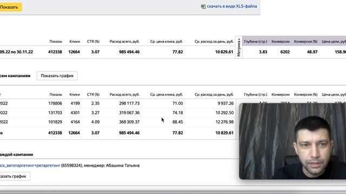Click the value 6202 conversions

(285, 52)
